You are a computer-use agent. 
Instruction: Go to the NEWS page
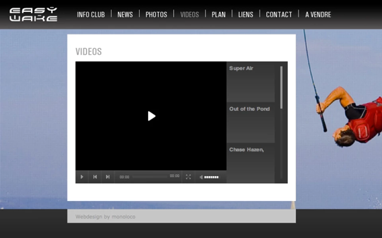125,15
